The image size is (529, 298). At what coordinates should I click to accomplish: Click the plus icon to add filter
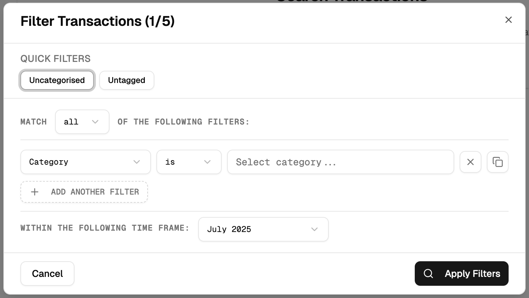tap(34, 192)
